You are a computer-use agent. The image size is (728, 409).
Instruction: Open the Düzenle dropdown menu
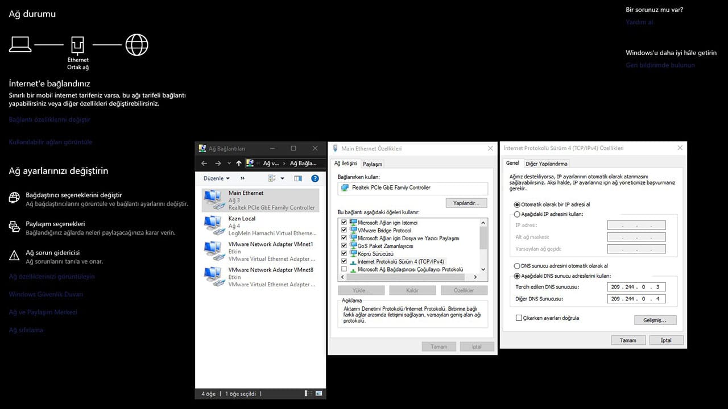coord(217,178)
